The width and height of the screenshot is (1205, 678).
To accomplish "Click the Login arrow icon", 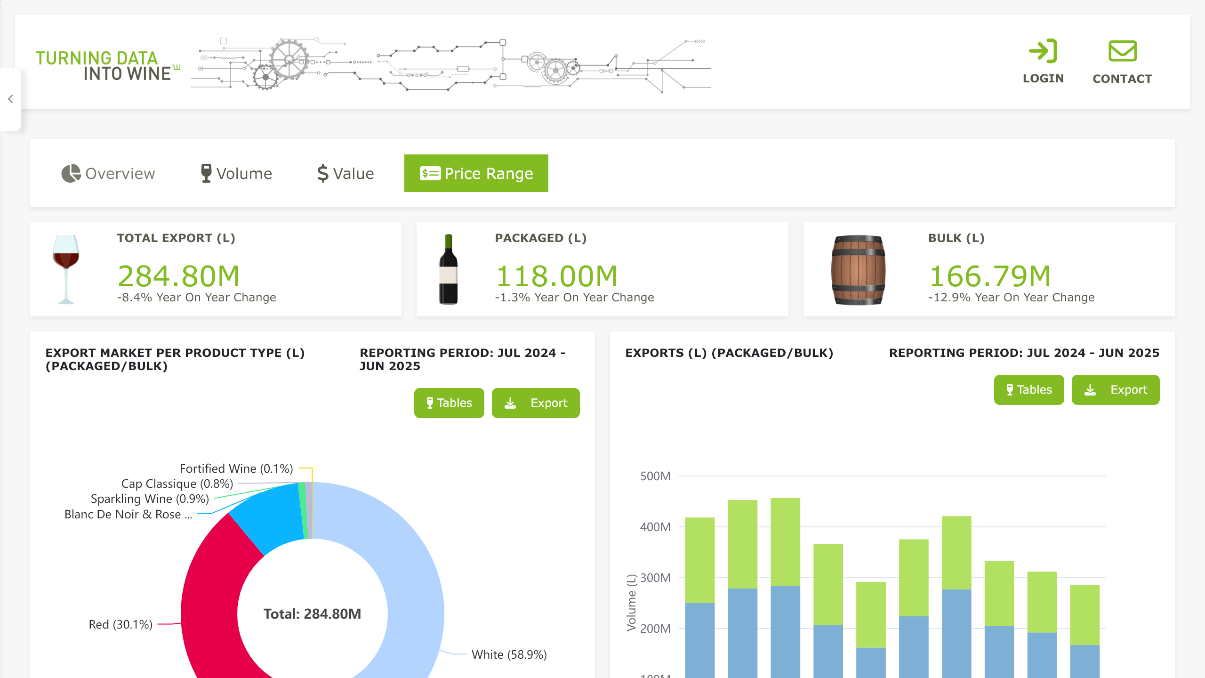I will (1043, 51).
